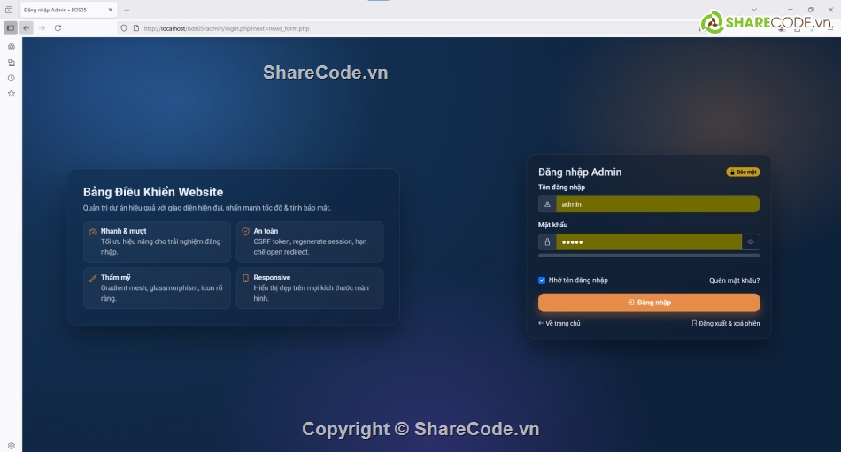Close the Đăng nhập Admin tab
The width and height of the screenshot is (841, 452).
(110, 10)
